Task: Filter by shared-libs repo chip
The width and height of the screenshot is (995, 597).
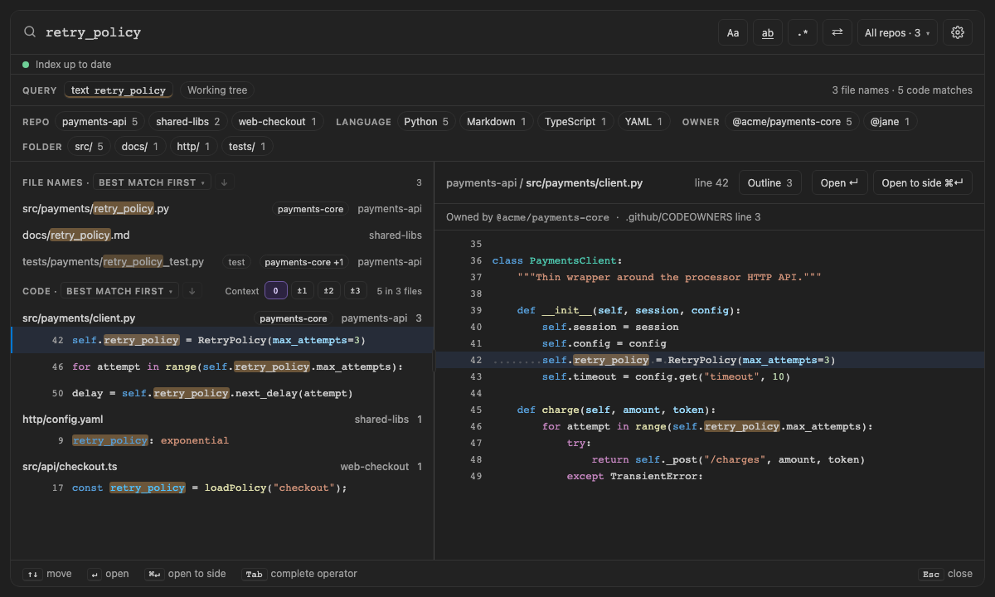Action: (x=187, y=122)
